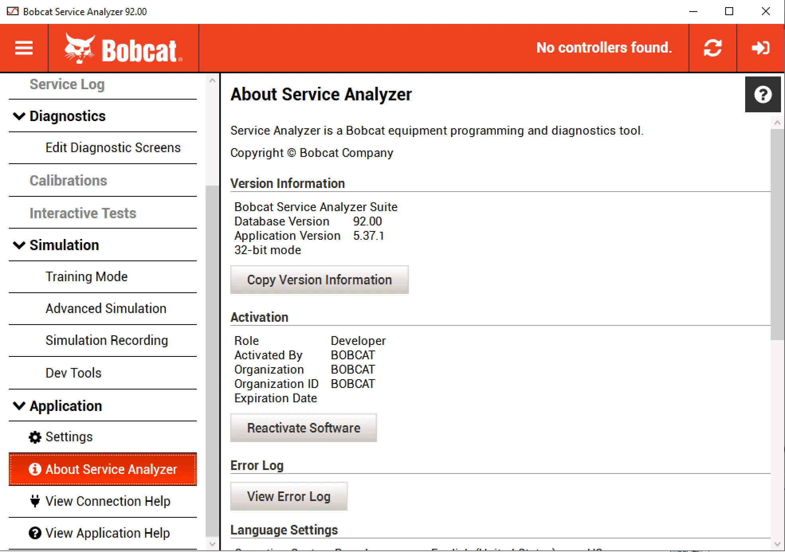Viewport: 785px width, 552px height.
Task: Click View Error Log button
Action: point(288,496)
